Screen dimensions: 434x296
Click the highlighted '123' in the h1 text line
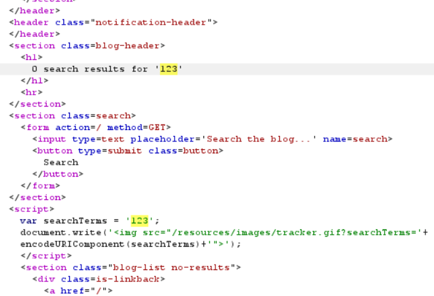[x=169, y=69]
